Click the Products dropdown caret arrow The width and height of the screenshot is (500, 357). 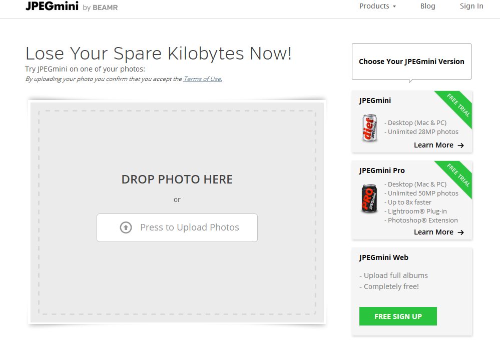[394, 6]
